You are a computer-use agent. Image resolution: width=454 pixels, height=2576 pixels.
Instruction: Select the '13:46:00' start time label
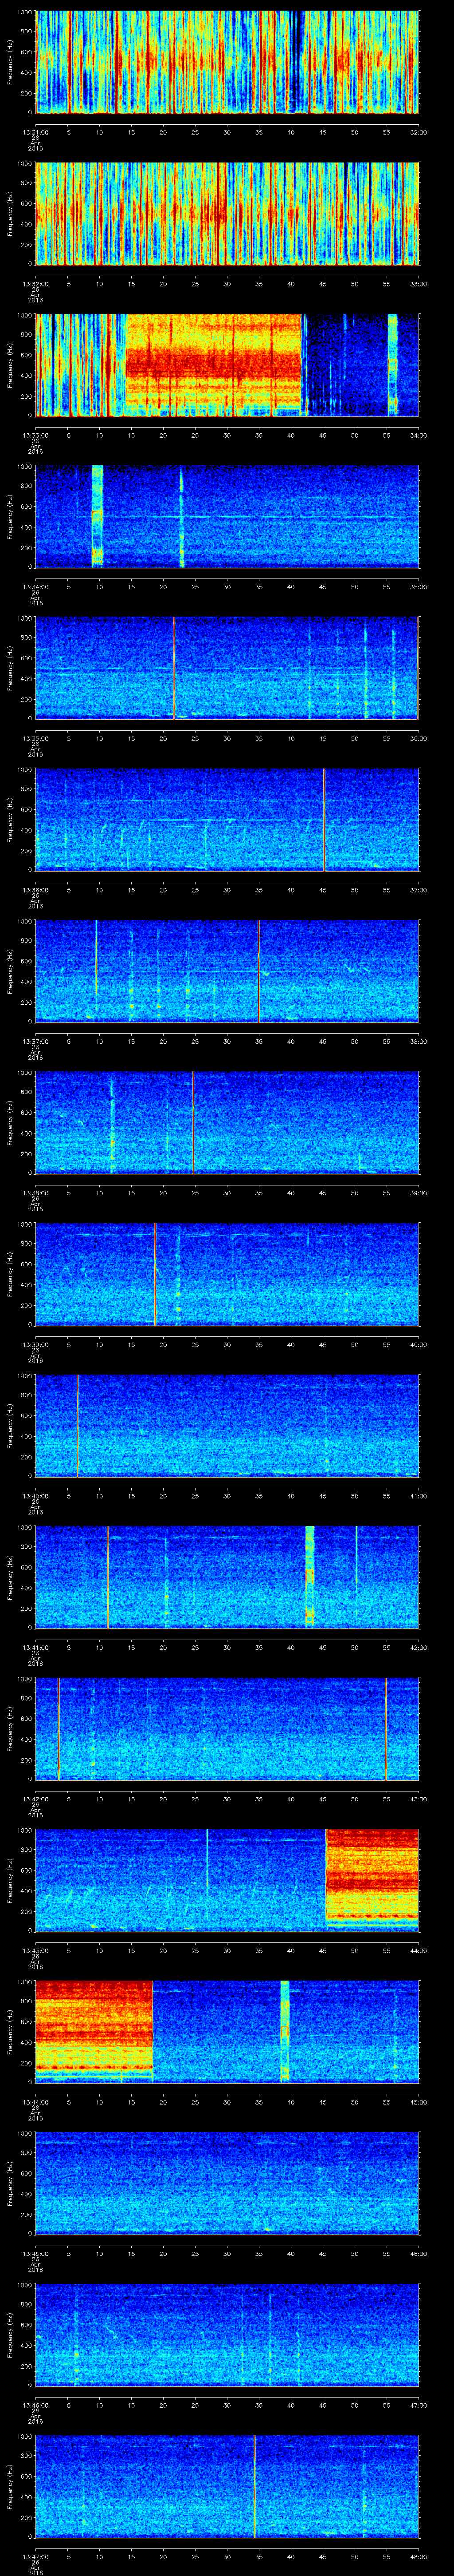pos(35,2405)
